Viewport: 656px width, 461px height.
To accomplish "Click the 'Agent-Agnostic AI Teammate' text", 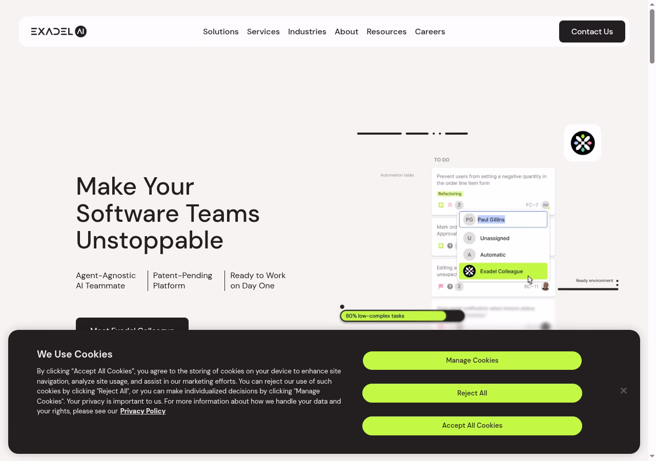I will (x=106, y=281).
